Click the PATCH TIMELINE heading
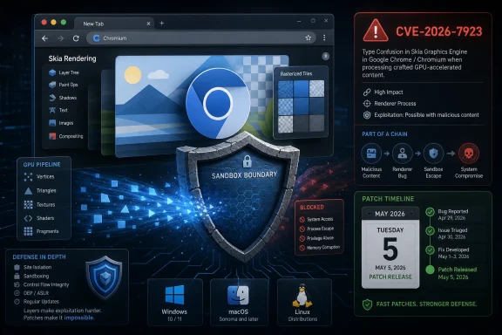 point(388,199)
